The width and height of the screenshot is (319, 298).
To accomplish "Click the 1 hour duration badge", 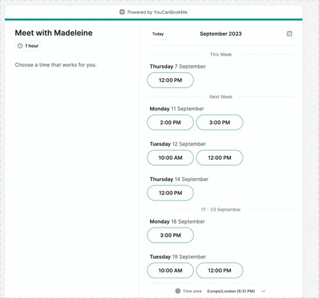I will coord(28,46).
